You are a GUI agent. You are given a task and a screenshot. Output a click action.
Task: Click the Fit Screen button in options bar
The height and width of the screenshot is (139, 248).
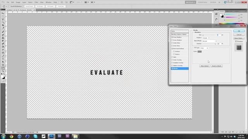click(40, 7)
